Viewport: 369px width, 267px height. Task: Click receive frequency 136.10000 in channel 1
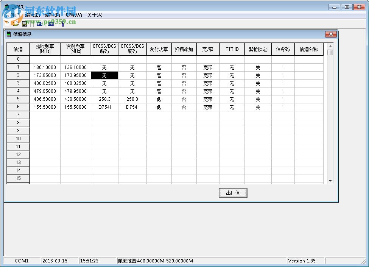45,67
